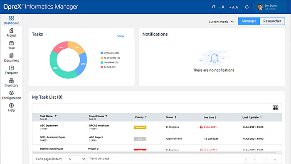Open the table column grid view icon

(275, 108)
